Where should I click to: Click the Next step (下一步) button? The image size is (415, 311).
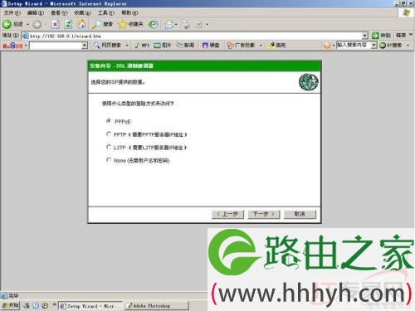(x=264, y=214)
